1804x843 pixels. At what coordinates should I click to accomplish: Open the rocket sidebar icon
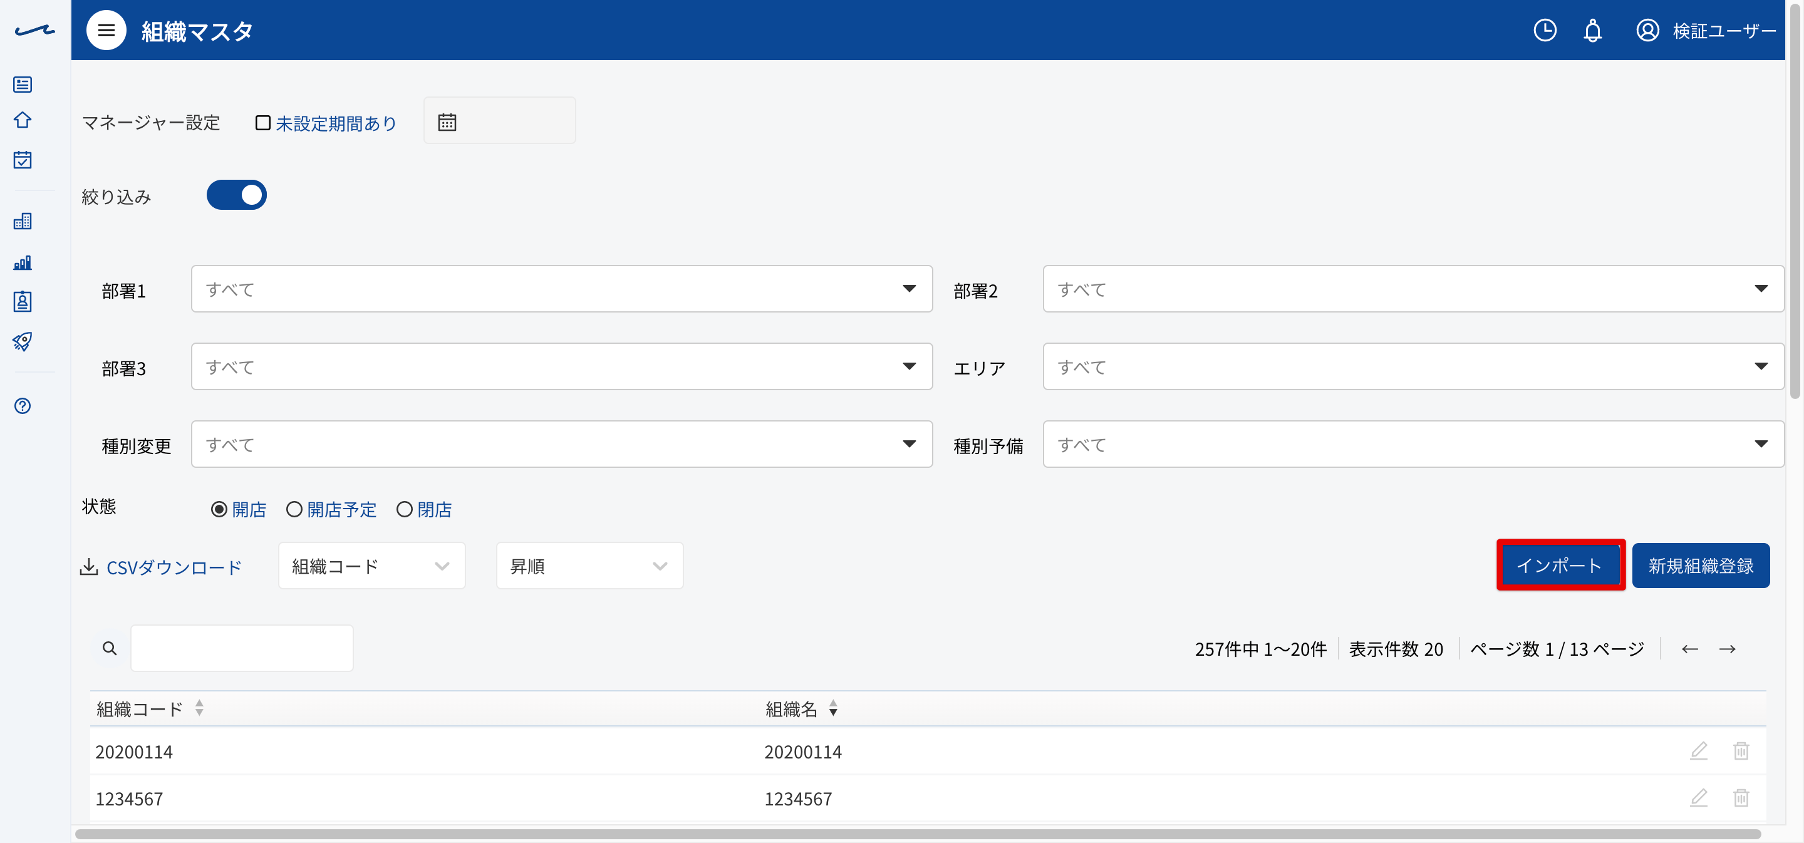point(23,342)
